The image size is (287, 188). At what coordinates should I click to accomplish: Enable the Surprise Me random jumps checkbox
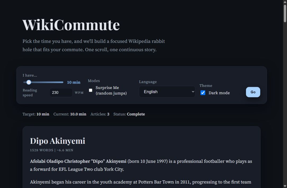(91, 90)
